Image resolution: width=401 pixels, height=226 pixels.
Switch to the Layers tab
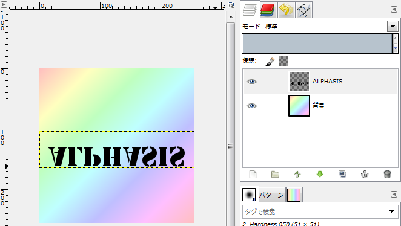[x=250, y=10]
